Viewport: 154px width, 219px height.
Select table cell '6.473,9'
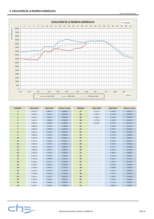click(49, 171)
